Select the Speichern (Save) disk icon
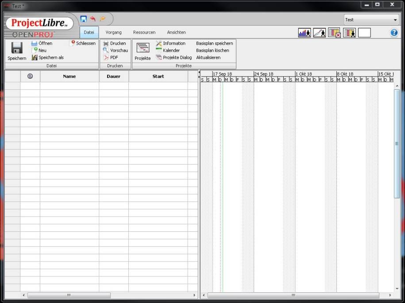The height and width of the screenshot is (303, 405). [16, 49]
